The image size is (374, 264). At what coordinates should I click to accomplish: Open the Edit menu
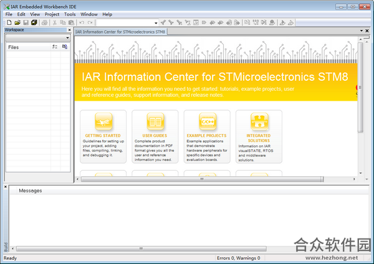tap(21, 14)
